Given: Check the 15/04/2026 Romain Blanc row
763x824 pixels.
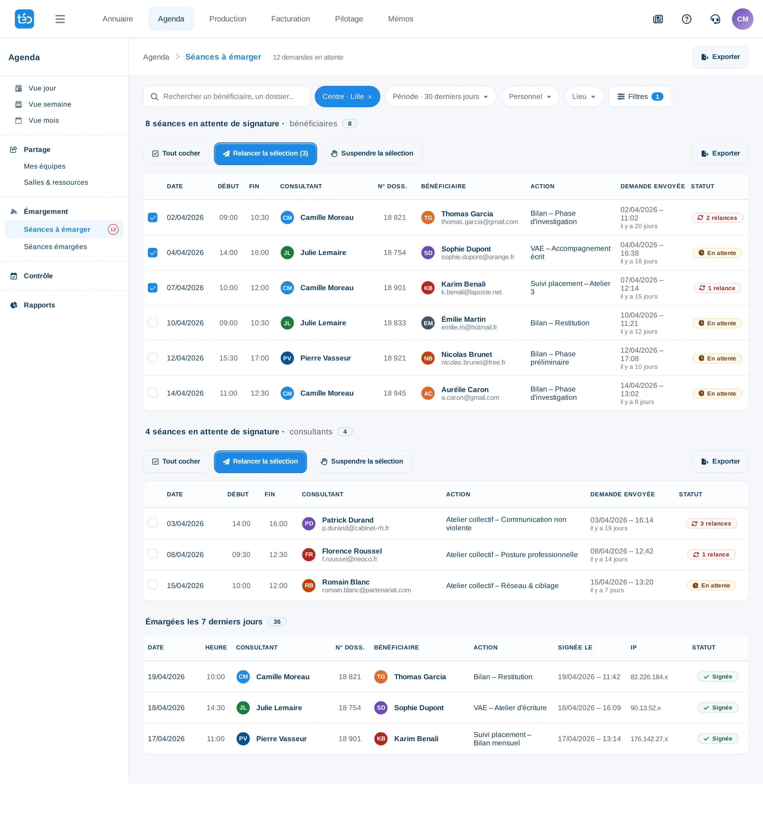Looking at the screenshot, I should pyautogui.click(x=153, y=585).
